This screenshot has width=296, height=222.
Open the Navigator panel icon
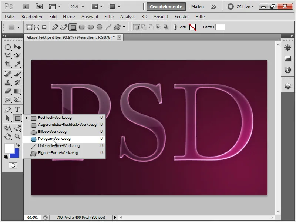click(288, 48)
